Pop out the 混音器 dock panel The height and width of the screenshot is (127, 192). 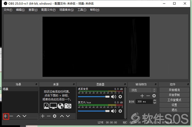point(125,84)
